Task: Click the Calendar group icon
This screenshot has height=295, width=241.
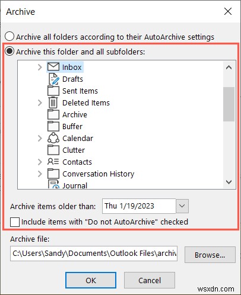Action: (x=53, y=138)
